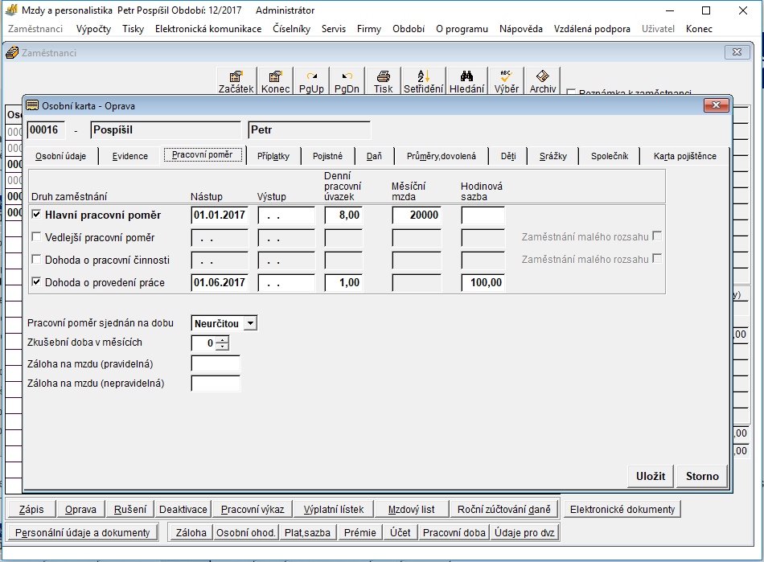764x562 pixels.
Task: Open Elektronická komunikace menu
Action: point(208,29)
